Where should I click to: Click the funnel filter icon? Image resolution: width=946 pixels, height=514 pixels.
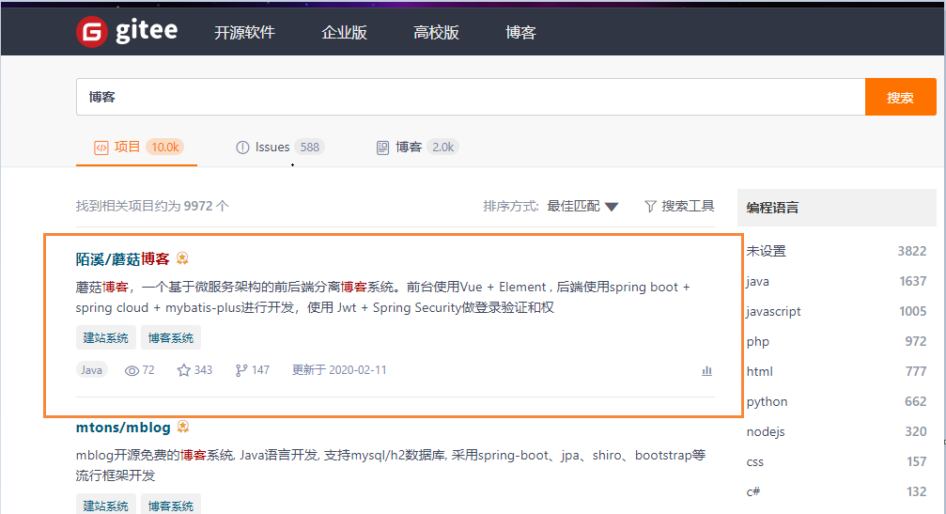click(650, 207)
